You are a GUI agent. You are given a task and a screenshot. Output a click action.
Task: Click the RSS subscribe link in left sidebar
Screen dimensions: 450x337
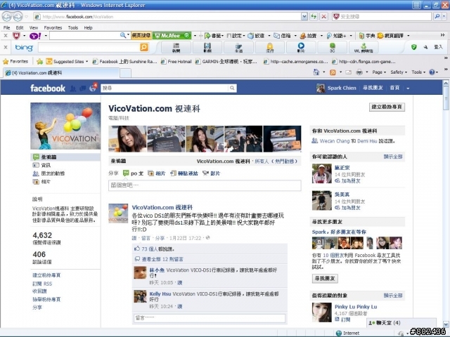click(x=42, y=284)
